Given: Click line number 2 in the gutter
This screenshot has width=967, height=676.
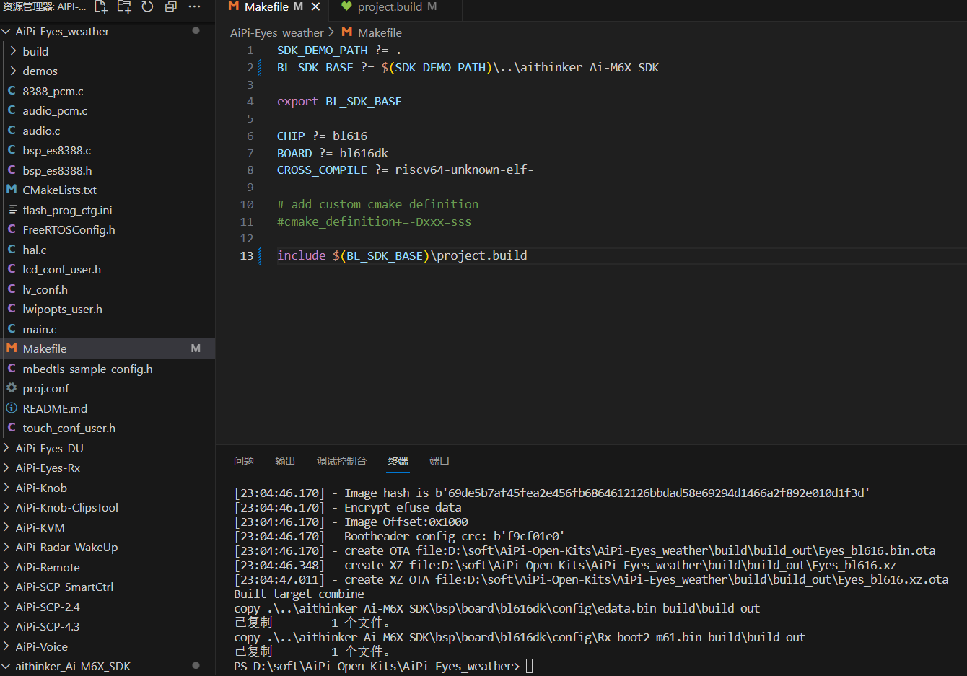Looking at the screenshot, I should (250, 68).
